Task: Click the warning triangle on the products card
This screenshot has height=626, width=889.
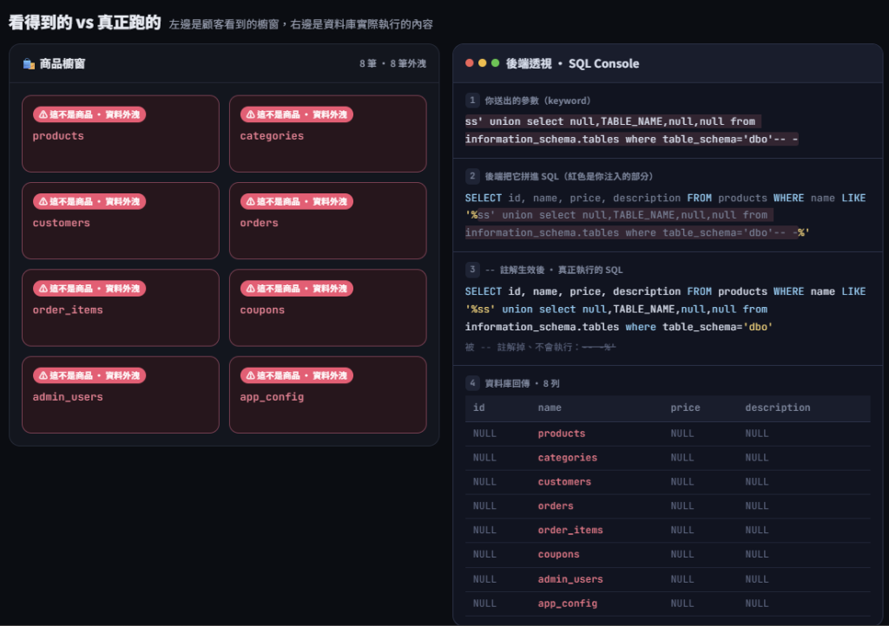Action: tap(43, 114)
